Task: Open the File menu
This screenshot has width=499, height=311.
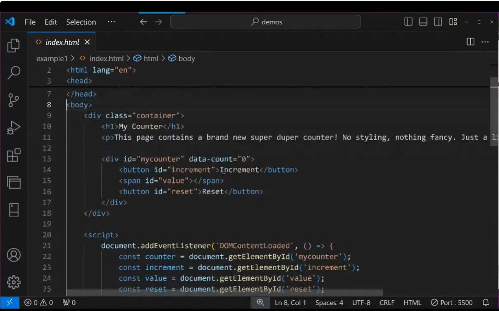Action: [x=30, y=22]
